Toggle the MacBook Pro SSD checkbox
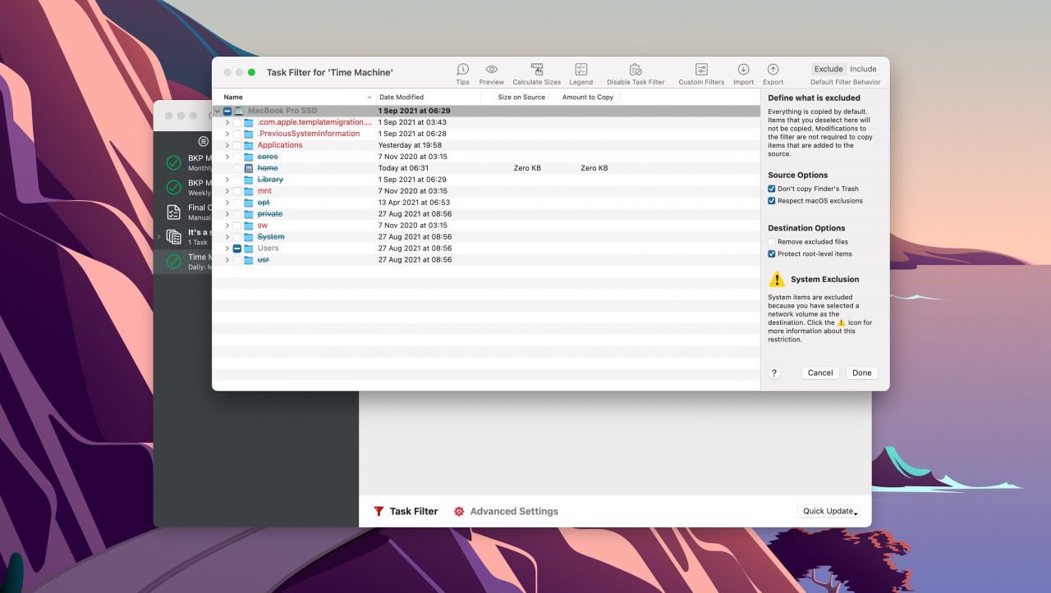1051x593 pixels. [x=227, y=111]
